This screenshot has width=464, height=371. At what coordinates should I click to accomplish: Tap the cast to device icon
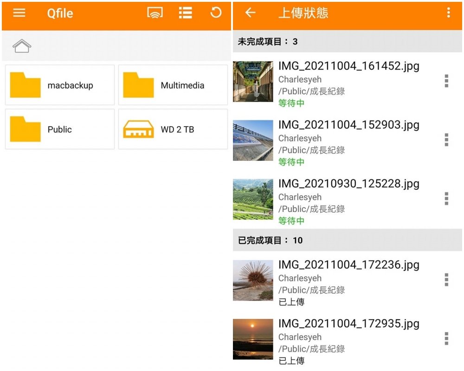[155, 13]
